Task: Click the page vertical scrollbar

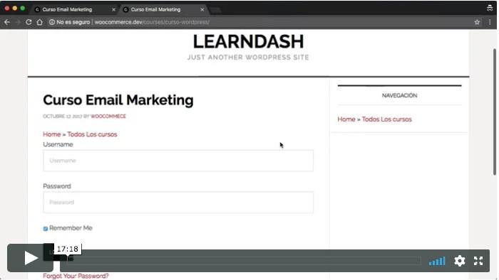Action: [x=495, y=112]
